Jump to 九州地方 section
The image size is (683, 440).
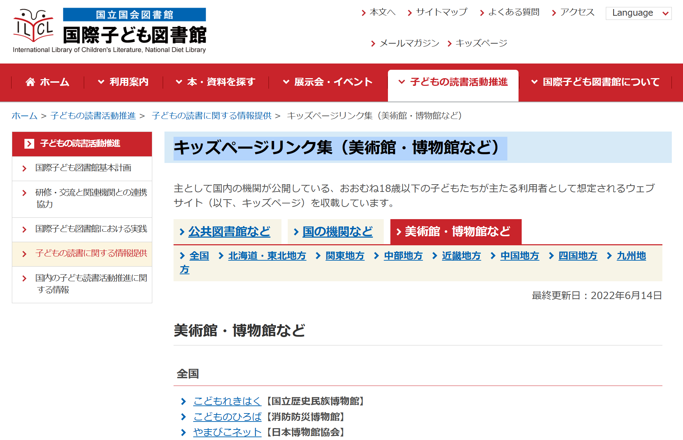tap(632, 256)
